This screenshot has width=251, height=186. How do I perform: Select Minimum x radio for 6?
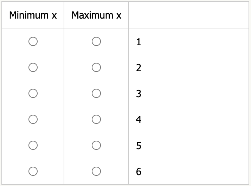pos(33,171)
